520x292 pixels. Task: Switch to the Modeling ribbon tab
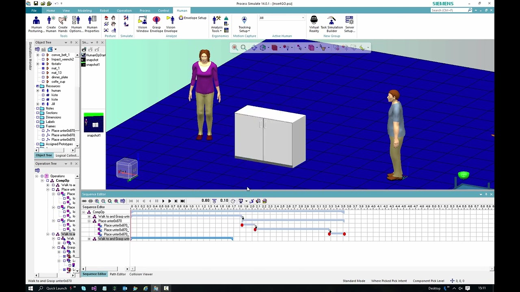pos(84,11)
